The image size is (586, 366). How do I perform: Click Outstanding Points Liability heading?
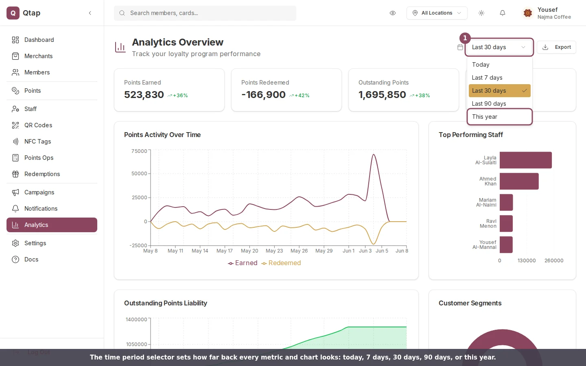tap(166, 303)
